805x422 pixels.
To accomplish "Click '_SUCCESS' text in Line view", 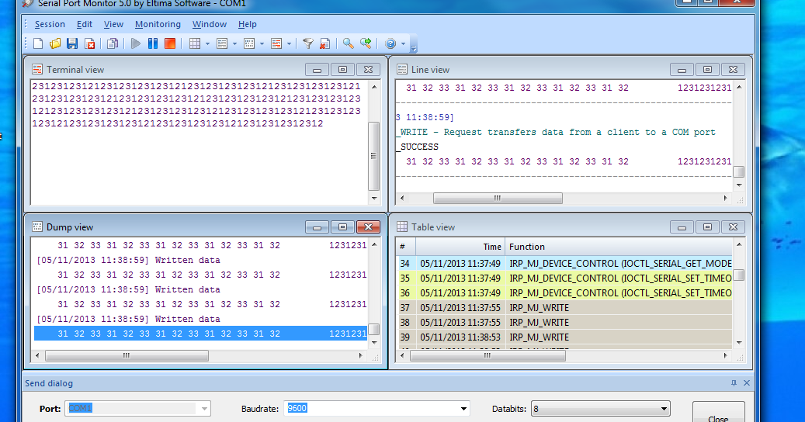I will (x=418, y=147).
